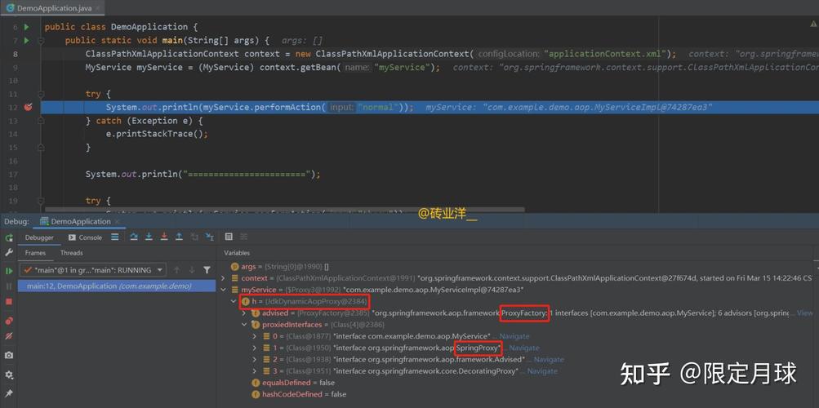819x408 pixels.
Task: Click the frames filter funnel icon
Action: coord(207,270)
